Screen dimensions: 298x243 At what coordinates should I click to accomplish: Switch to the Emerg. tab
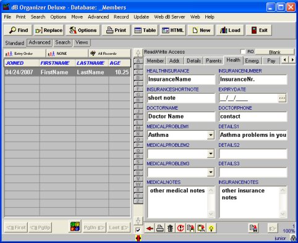252,61
